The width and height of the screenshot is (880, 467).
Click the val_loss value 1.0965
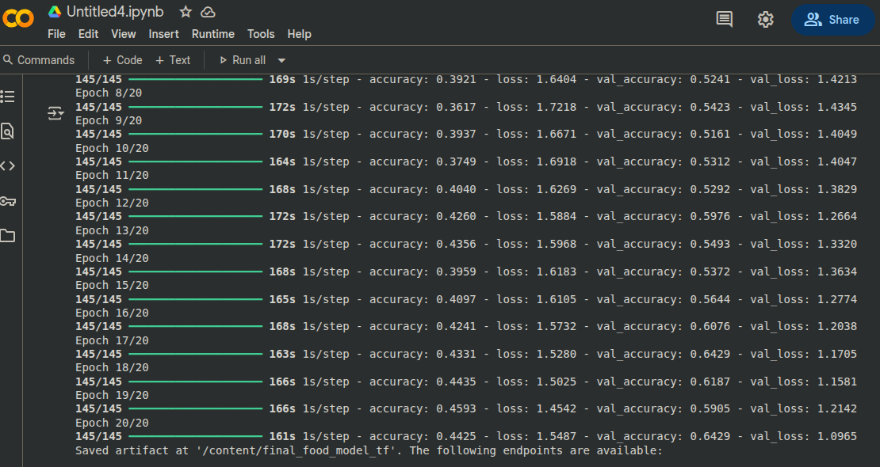pos(836,436)
